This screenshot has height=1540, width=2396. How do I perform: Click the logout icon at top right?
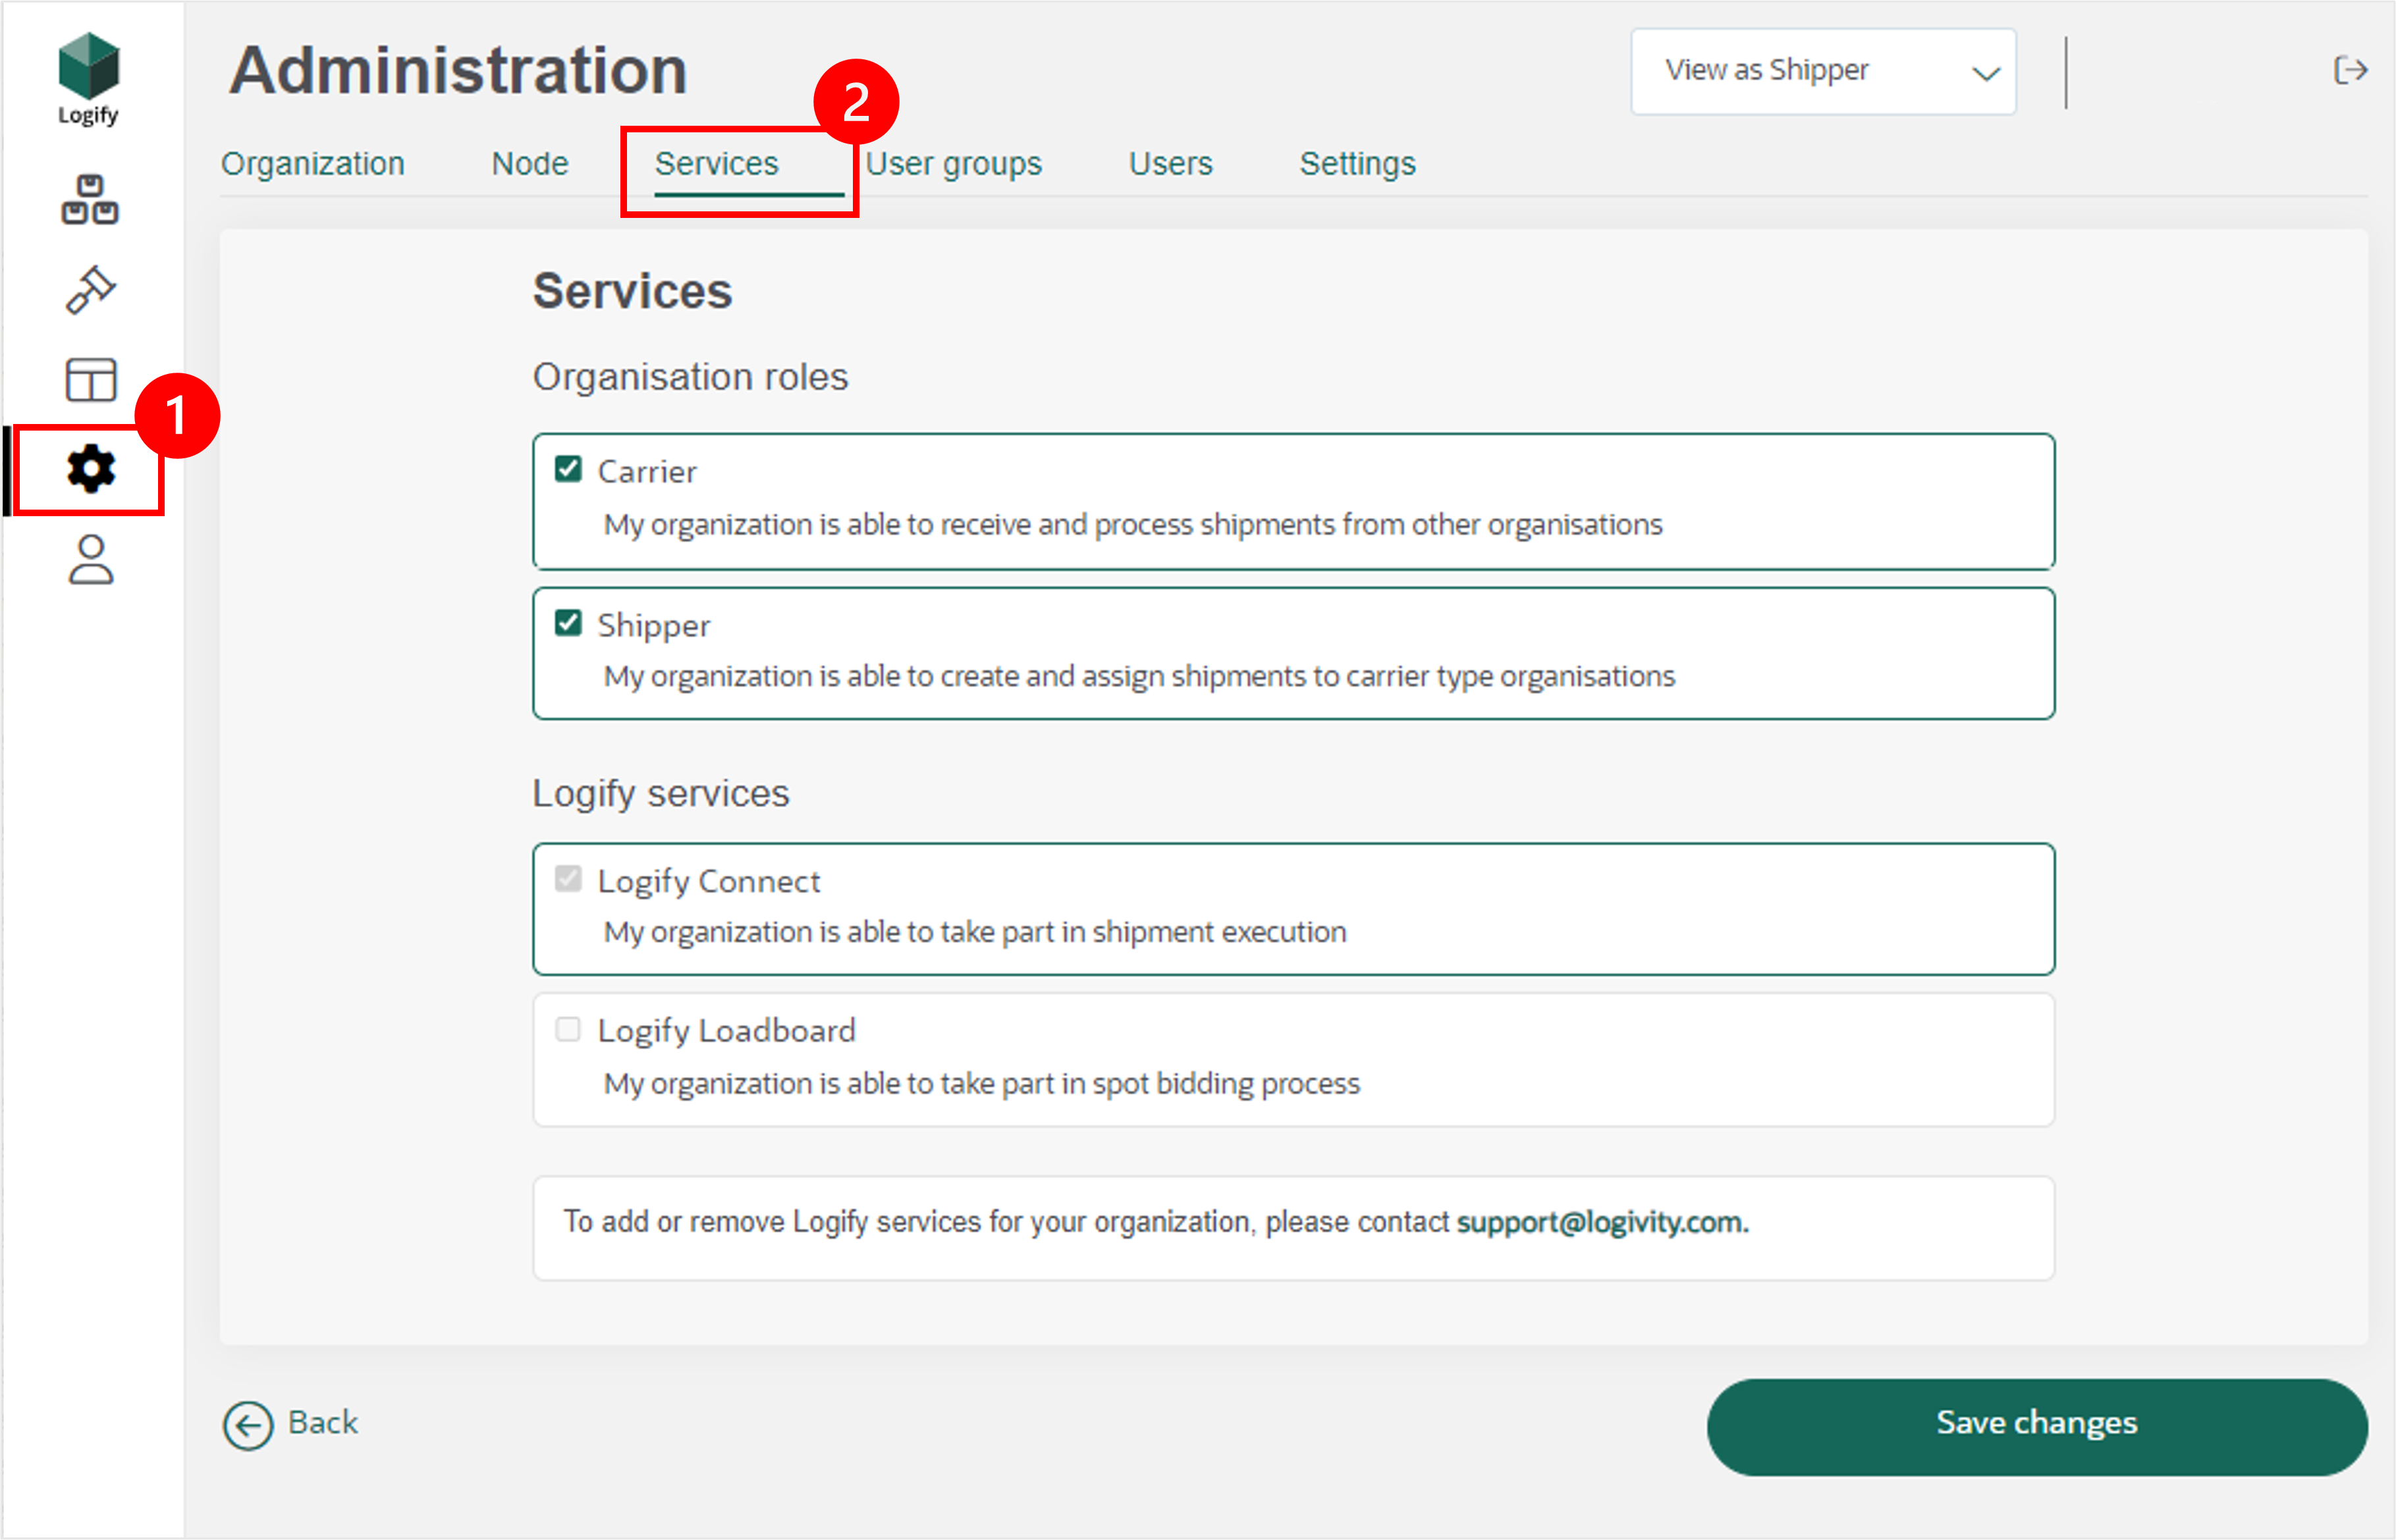click(2350, 70)
